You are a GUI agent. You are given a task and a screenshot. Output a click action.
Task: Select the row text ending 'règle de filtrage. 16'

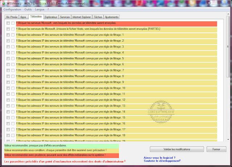point(71,124)
